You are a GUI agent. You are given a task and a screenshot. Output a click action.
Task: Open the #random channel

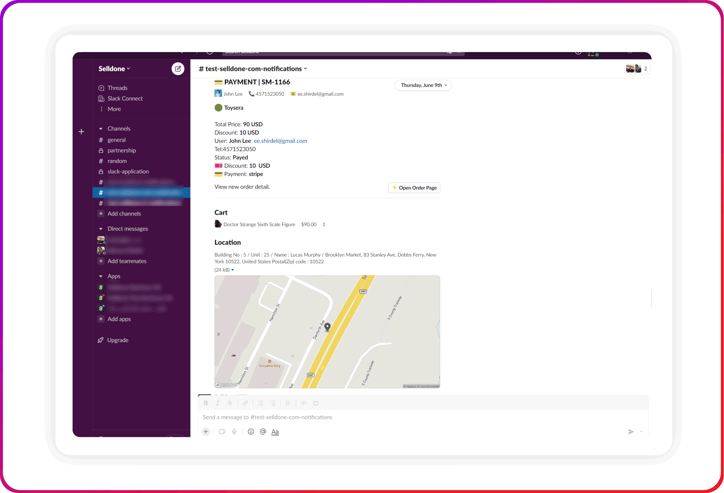coord(117,161)
